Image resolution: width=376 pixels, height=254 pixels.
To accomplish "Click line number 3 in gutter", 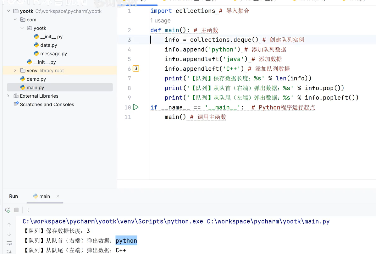I will point(129,40).
